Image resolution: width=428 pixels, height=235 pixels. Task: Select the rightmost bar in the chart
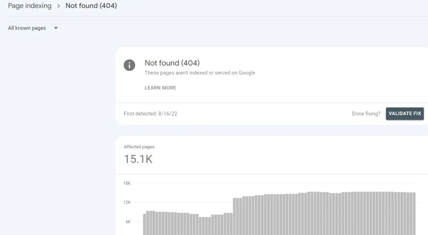(414, 214)
